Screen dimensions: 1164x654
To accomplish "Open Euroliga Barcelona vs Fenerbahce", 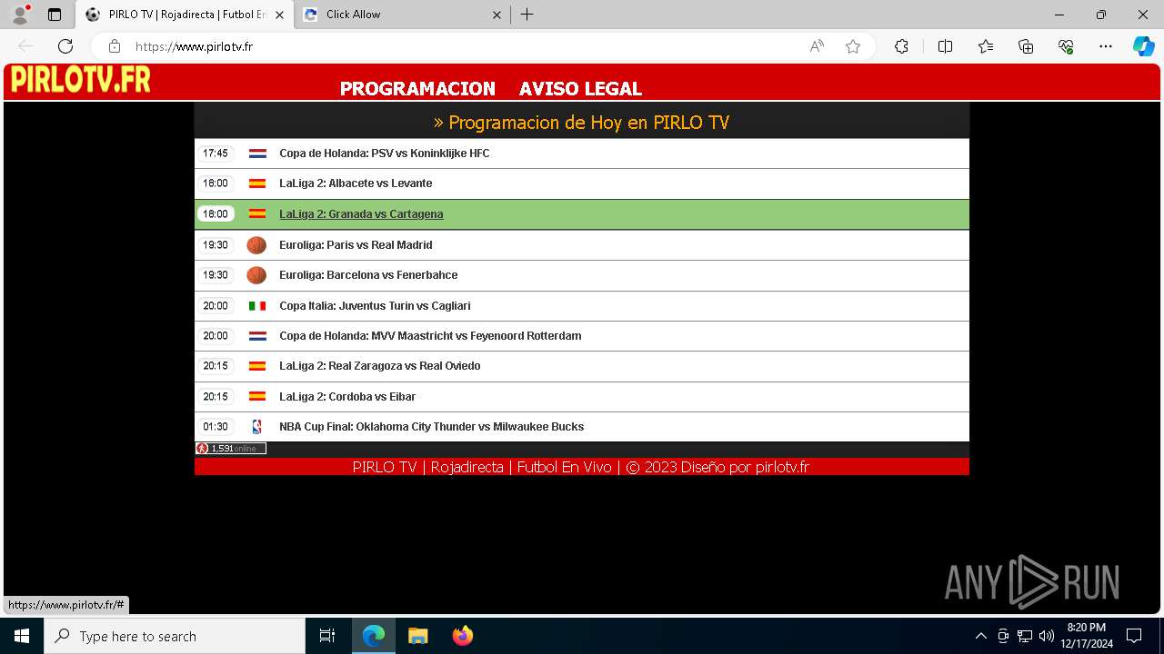I will click(x=368, y=275).
